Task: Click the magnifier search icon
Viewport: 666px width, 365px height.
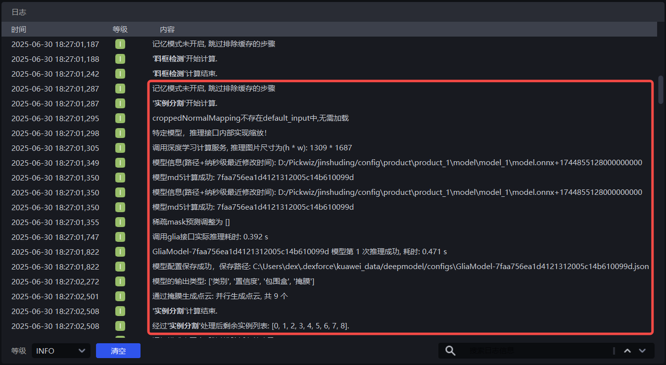Action: 451,351
